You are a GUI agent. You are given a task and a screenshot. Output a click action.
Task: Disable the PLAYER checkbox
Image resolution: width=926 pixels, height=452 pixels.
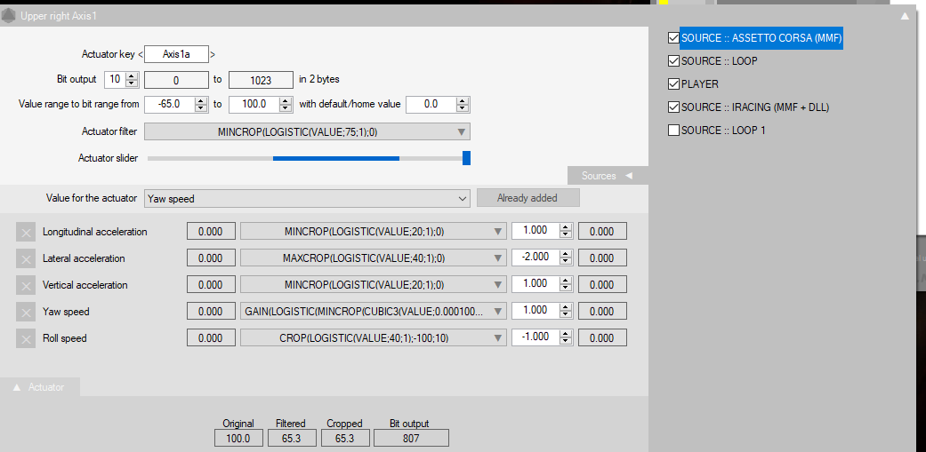(x=673, y=84)
